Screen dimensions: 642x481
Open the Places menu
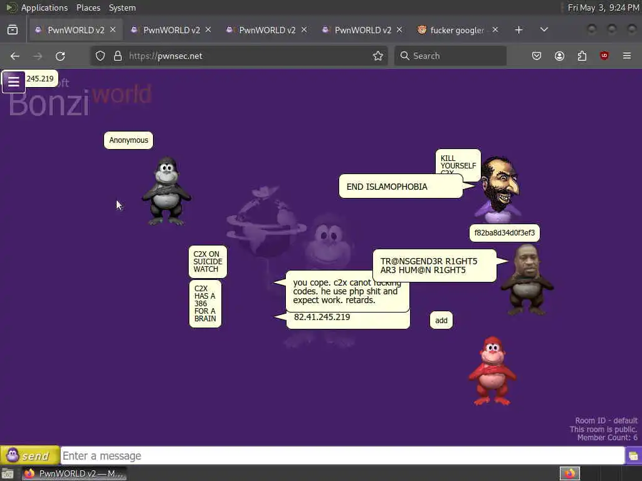coord(88,8)
